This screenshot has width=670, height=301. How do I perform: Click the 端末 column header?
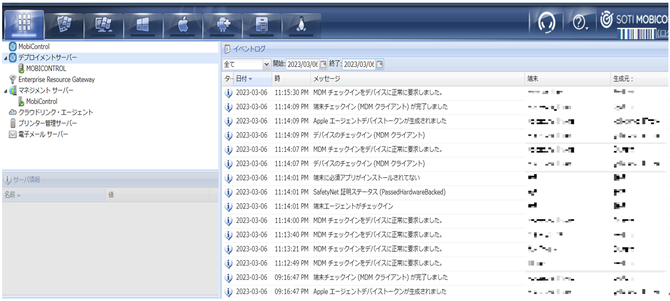568,79
